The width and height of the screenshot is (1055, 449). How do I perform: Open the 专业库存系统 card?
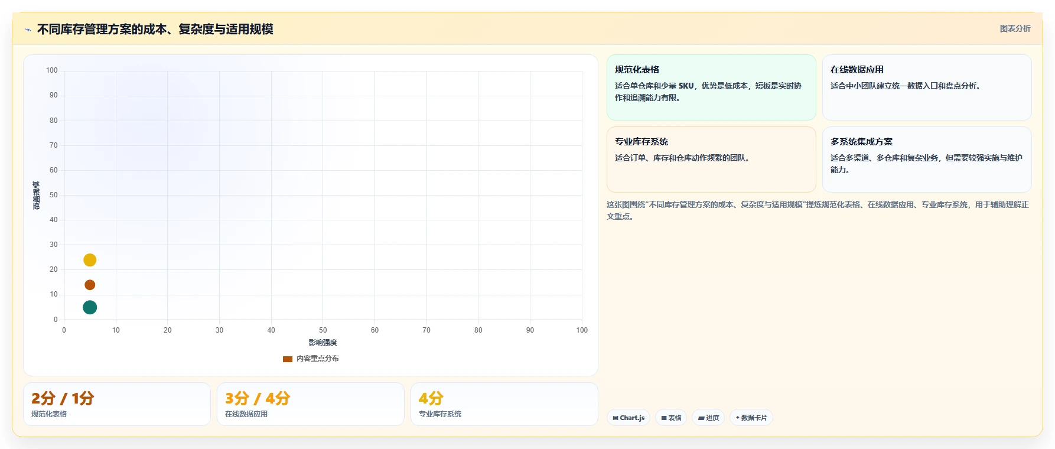coord(711,160)
